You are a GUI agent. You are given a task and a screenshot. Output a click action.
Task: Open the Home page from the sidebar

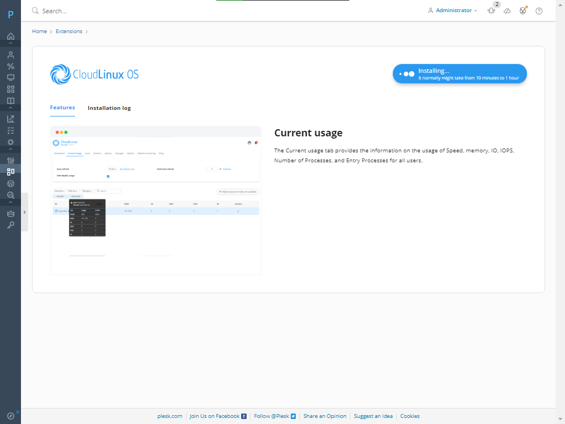tap(10, 36)
